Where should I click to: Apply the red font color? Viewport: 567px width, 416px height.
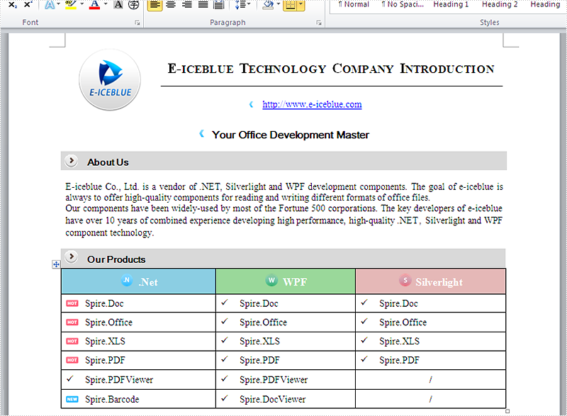click(94, 5)
